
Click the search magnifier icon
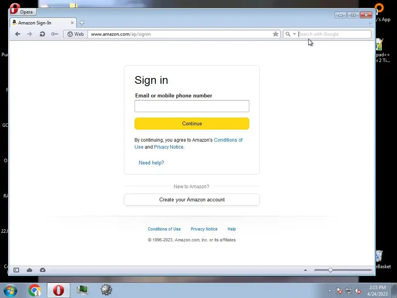(x=288, y=34)
